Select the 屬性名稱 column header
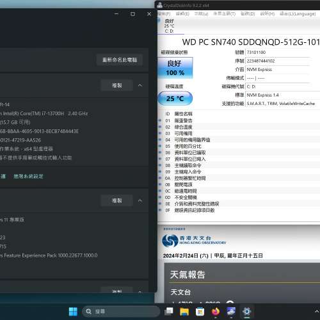 point(184,114)
